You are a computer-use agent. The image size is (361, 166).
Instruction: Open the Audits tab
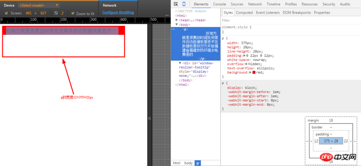click(x=345, y=4)
